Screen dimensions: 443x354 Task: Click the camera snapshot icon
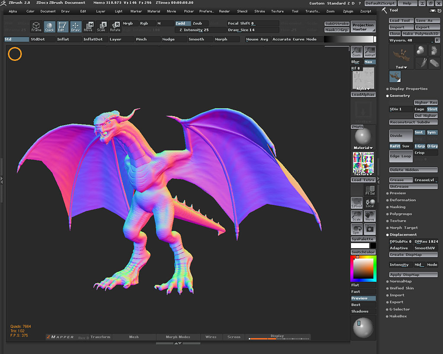pyautogui.click(x=370, y=229)
